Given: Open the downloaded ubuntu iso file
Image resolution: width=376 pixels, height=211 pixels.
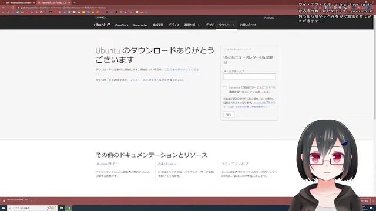Looking at the screenshot, I should coord(16,200).
